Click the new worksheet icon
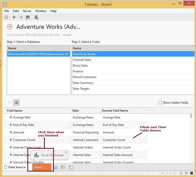This screenshot has width=196, height=177. [55, 167]
